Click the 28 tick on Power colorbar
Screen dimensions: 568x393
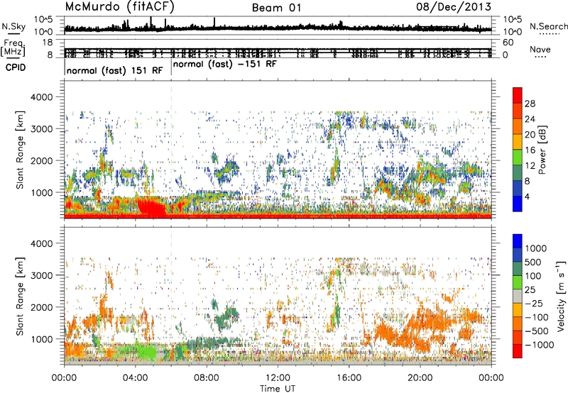tap(530, 104)
